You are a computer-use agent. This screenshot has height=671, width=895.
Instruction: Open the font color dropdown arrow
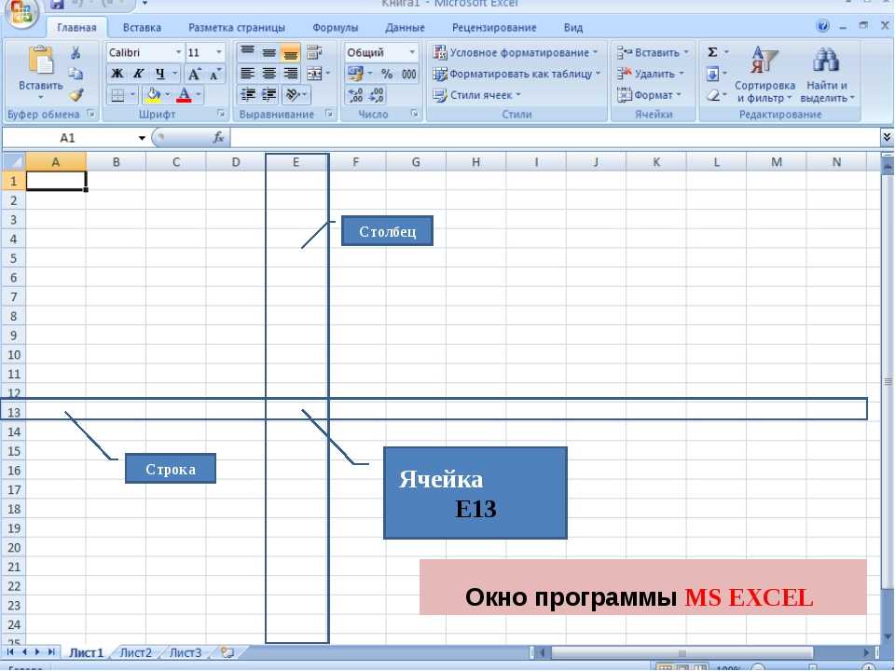click(x=198, y=95)
